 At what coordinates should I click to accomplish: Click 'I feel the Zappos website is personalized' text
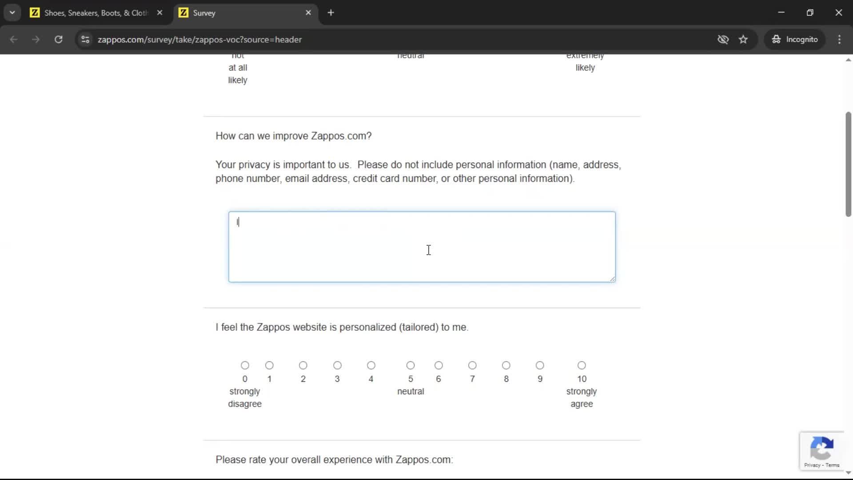click(x=342, y=327)
